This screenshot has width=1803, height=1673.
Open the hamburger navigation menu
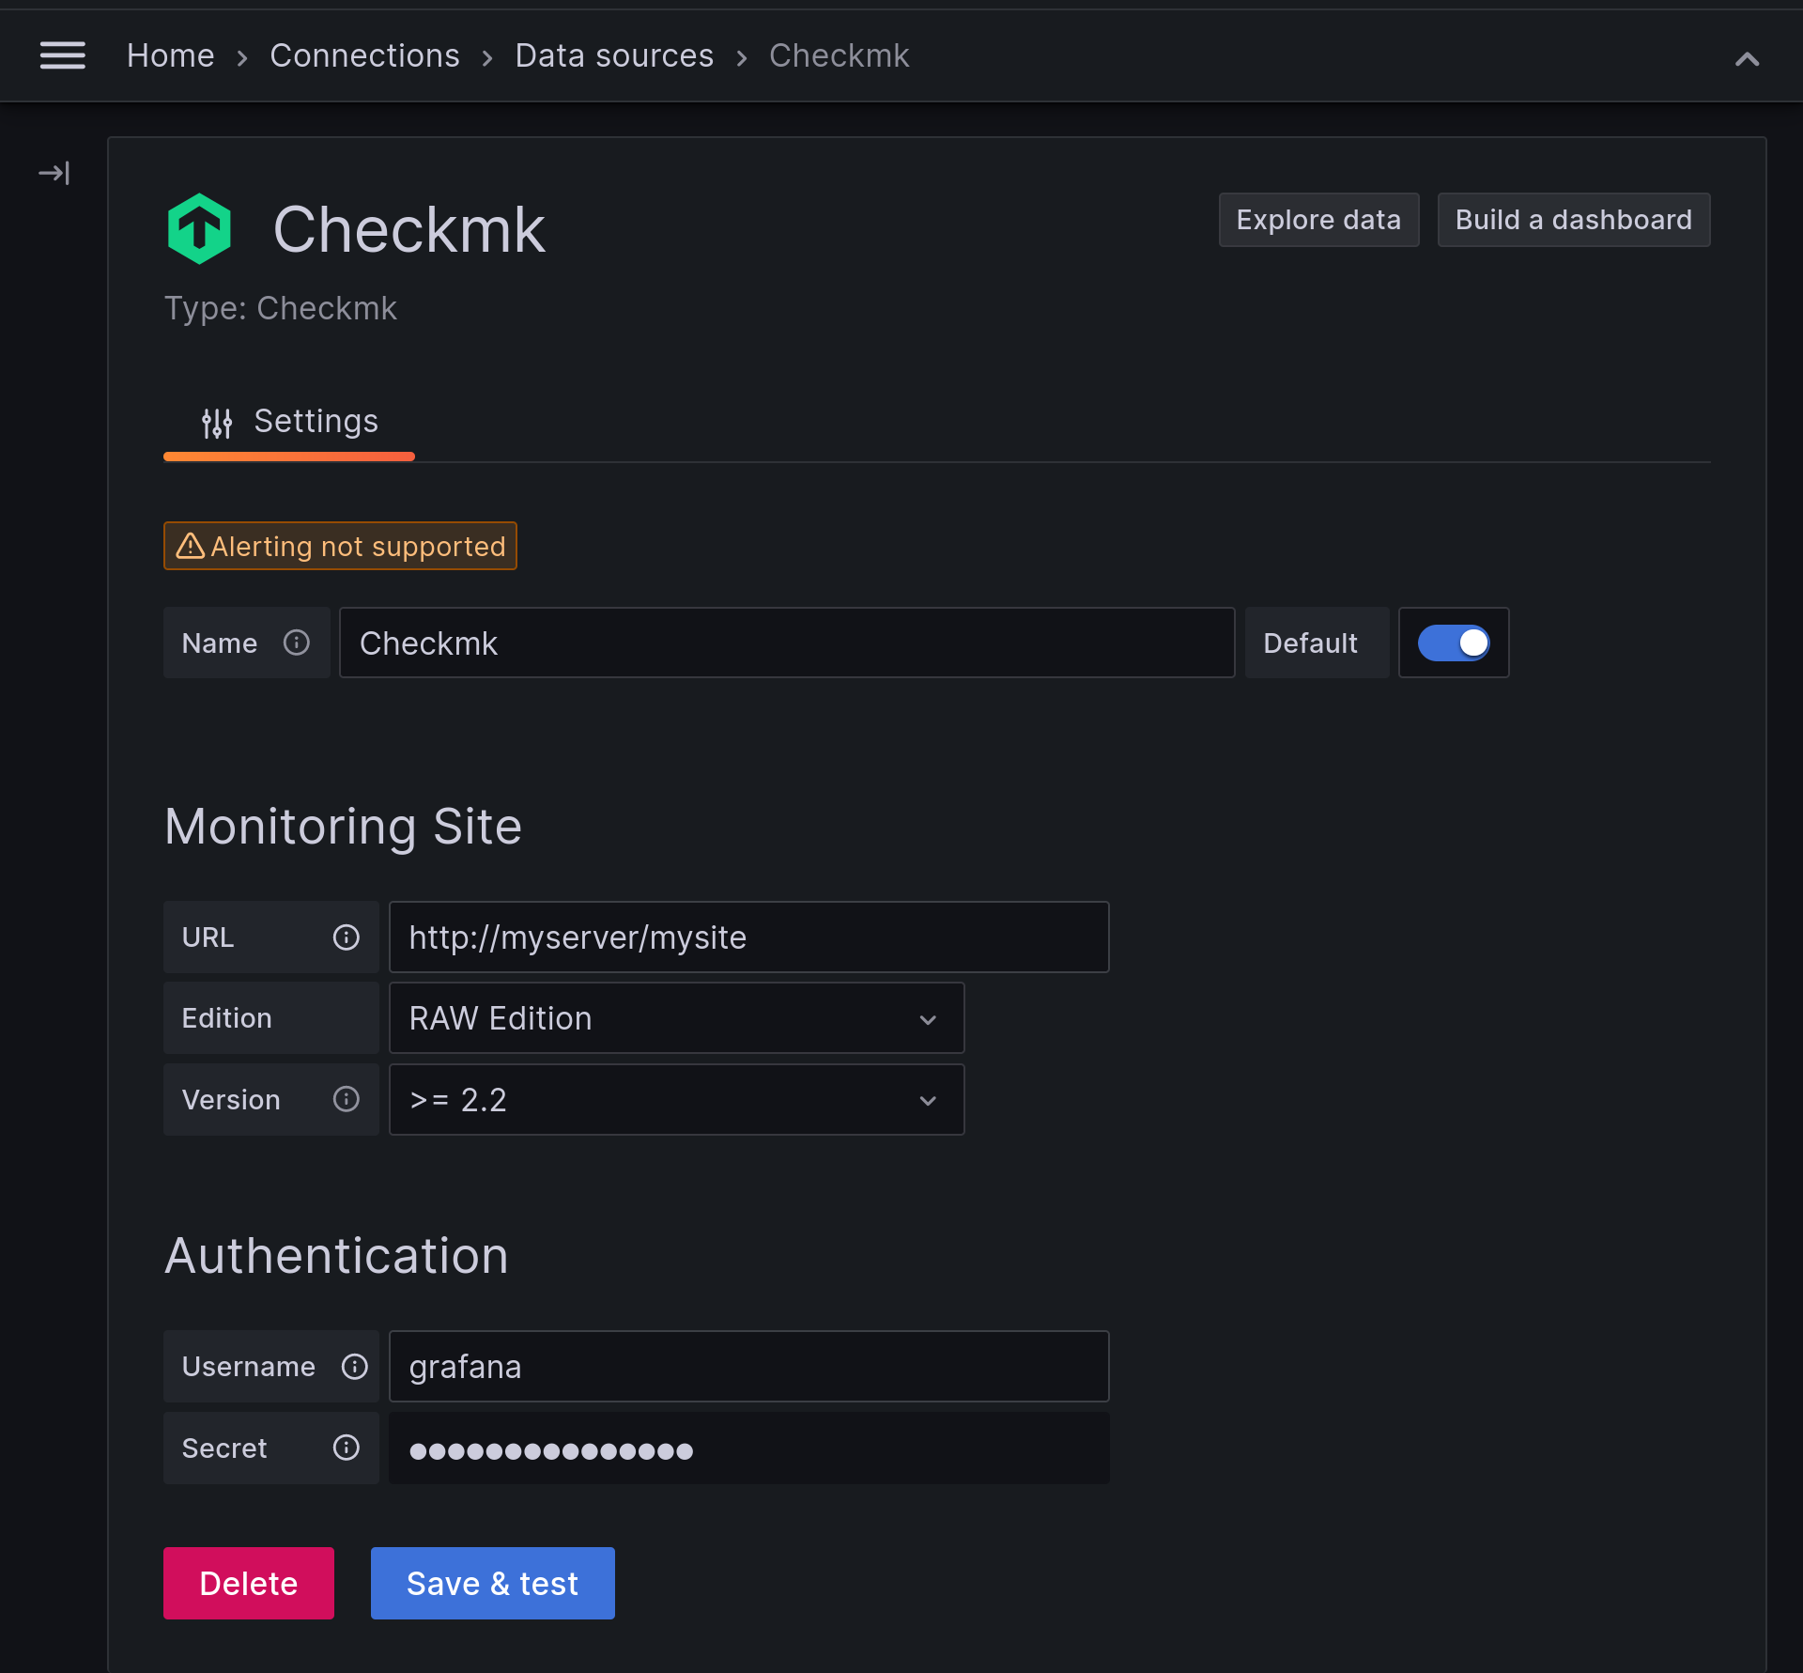(x=62, y=56)
